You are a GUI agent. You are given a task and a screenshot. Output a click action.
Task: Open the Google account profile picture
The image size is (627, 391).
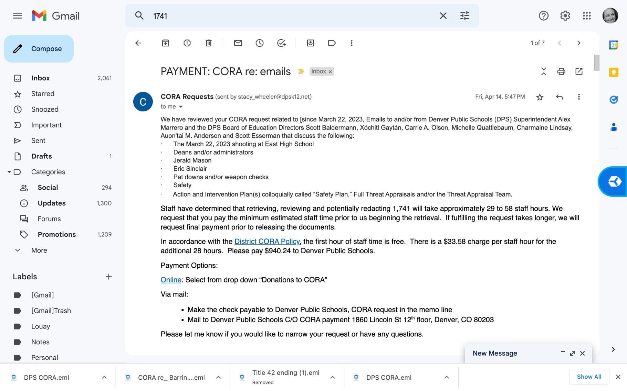[610, 16]
